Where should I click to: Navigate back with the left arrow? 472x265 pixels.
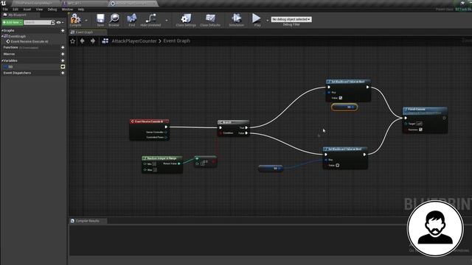82,41
